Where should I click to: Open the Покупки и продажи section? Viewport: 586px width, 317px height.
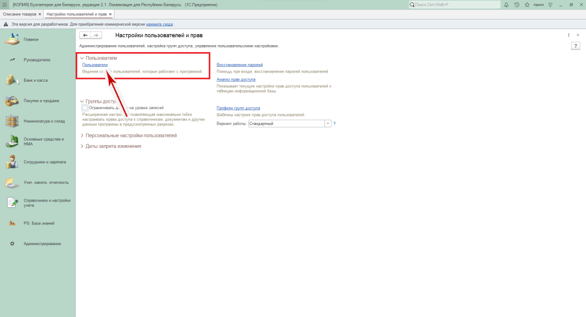coord(41,101)
